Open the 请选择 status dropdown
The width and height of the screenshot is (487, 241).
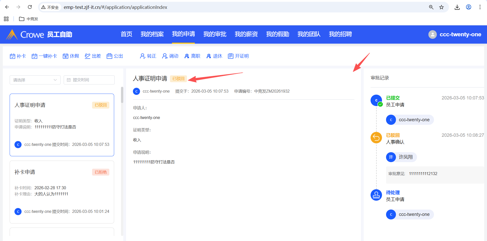[x=35, y=80]
